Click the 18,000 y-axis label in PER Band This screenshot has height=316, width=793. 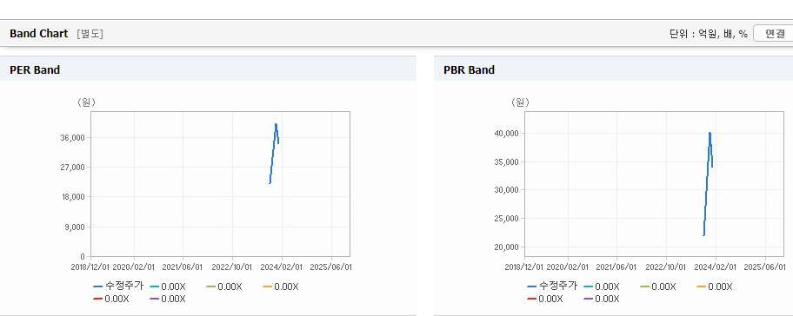73,197
